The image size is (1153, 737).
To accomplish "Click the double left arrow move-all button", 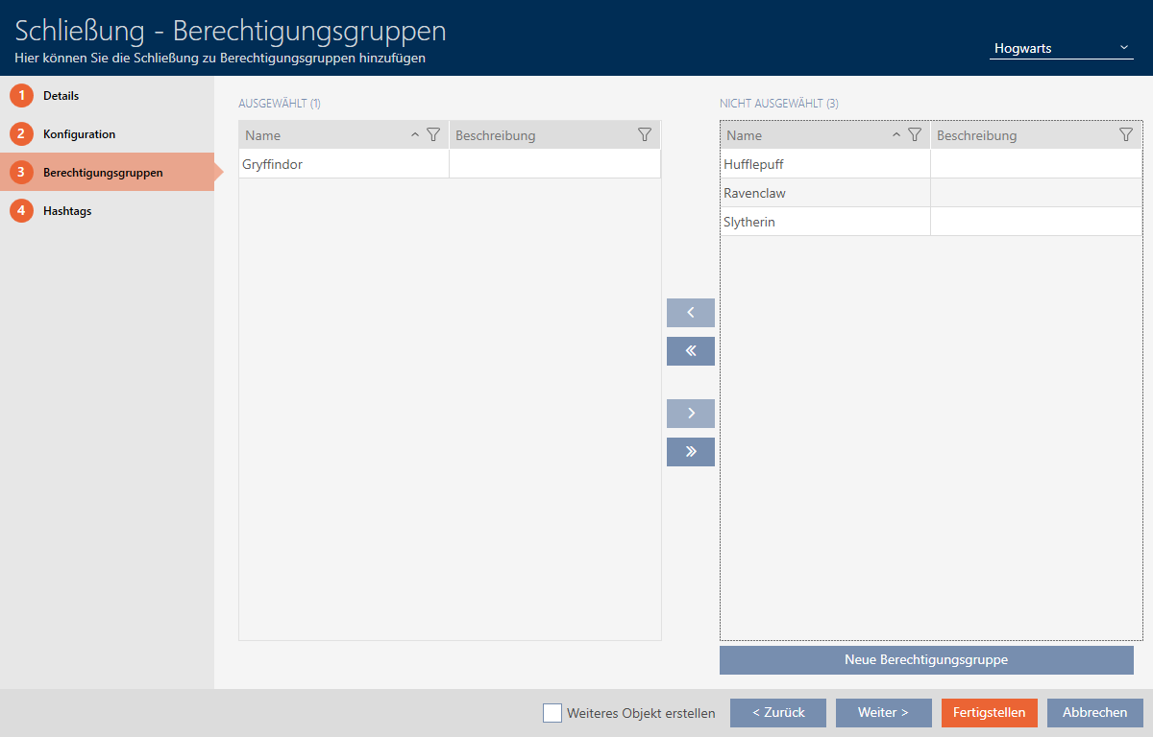I will [690, 351].
